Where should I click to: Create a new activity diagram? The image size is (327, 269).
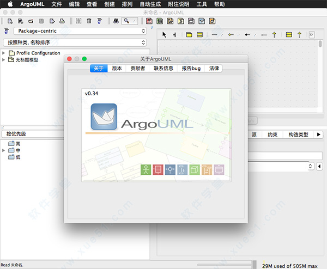[202, 21]
